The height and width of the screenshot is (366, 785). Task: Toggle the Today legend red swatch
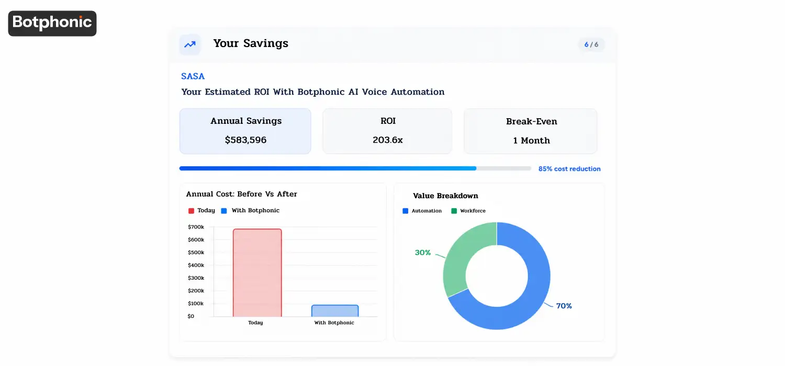click(x=191, y=211)
